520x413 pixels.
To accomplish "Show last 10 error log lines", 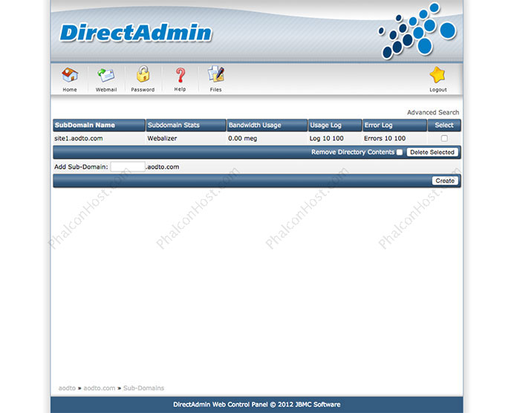I will click(x=389, y=138).
